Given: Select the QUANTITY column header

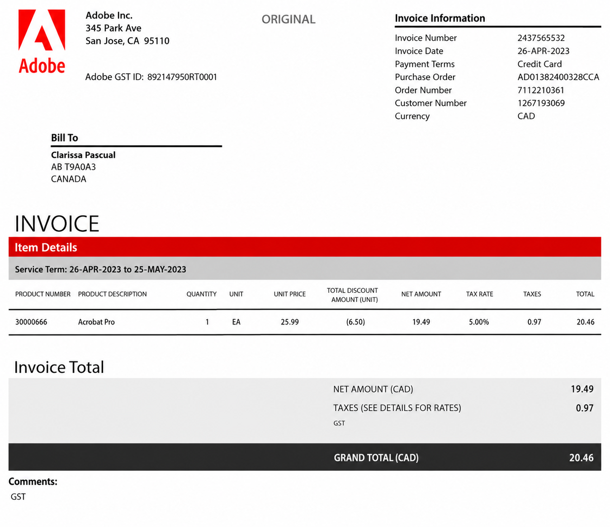Looking at the screenshot, I should tap(201, 294).
